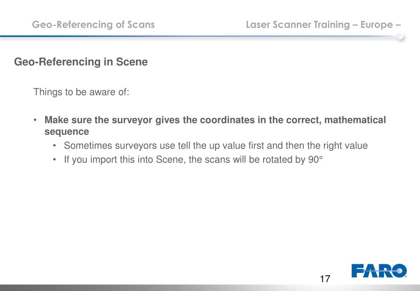Click the FARO logo

pos(379,270)
